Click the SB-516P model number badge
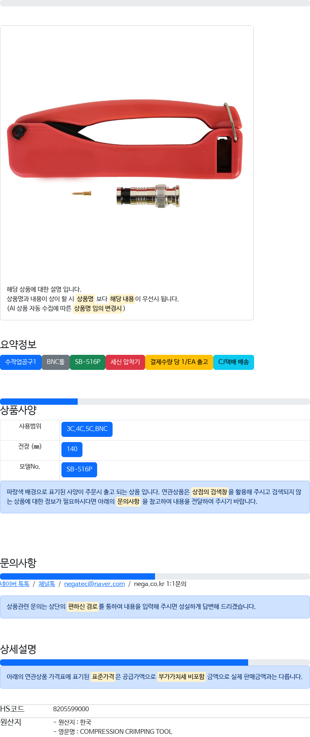This screenshot has height=737, width=310. (79, 469)
